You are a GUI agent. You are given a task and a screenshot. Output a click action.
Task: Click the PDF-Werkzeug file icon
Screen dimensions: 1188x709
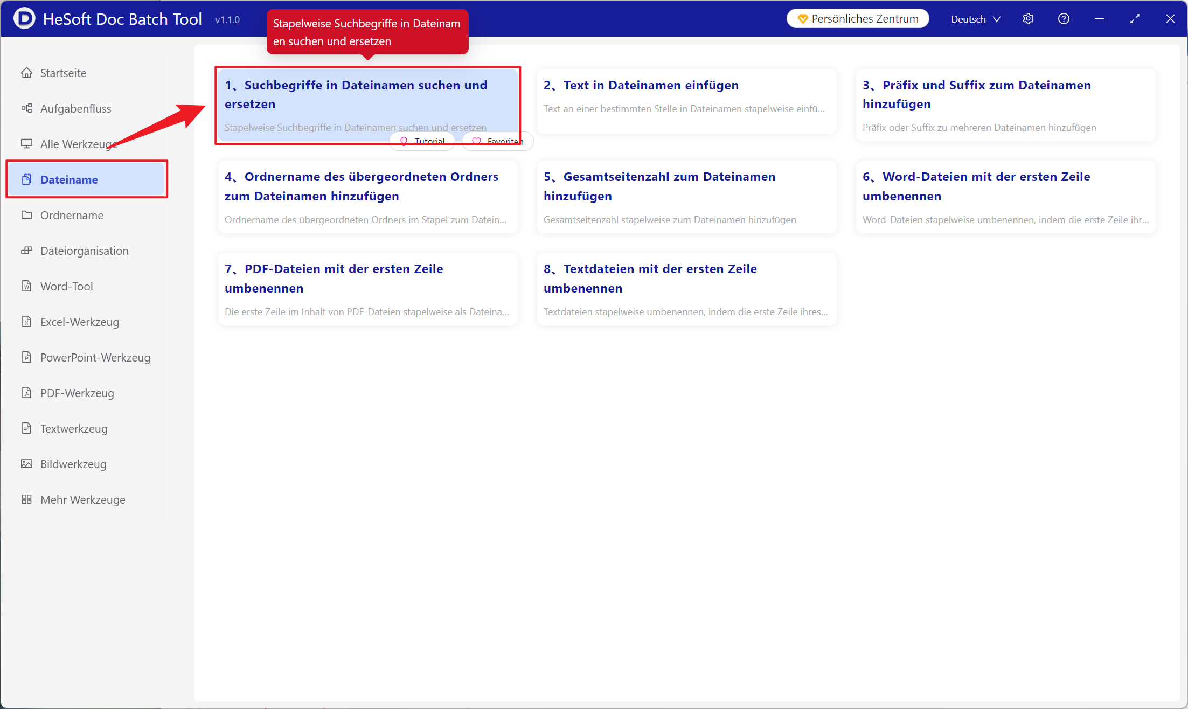(x=26, y=393)
